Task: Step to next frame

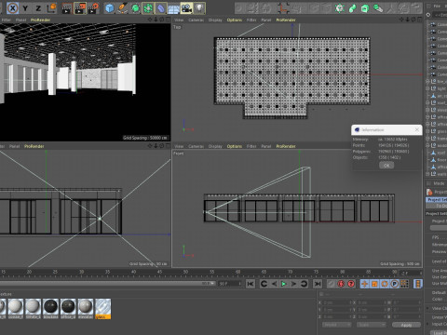Action: [x=293, y=284]
